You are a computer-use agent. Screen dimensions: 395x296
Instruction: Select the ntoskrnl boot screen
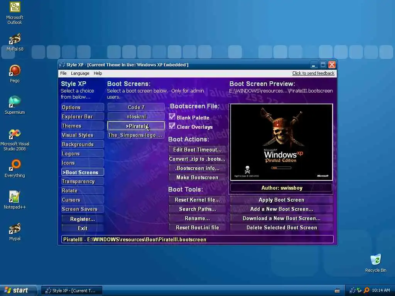[136, 116]
